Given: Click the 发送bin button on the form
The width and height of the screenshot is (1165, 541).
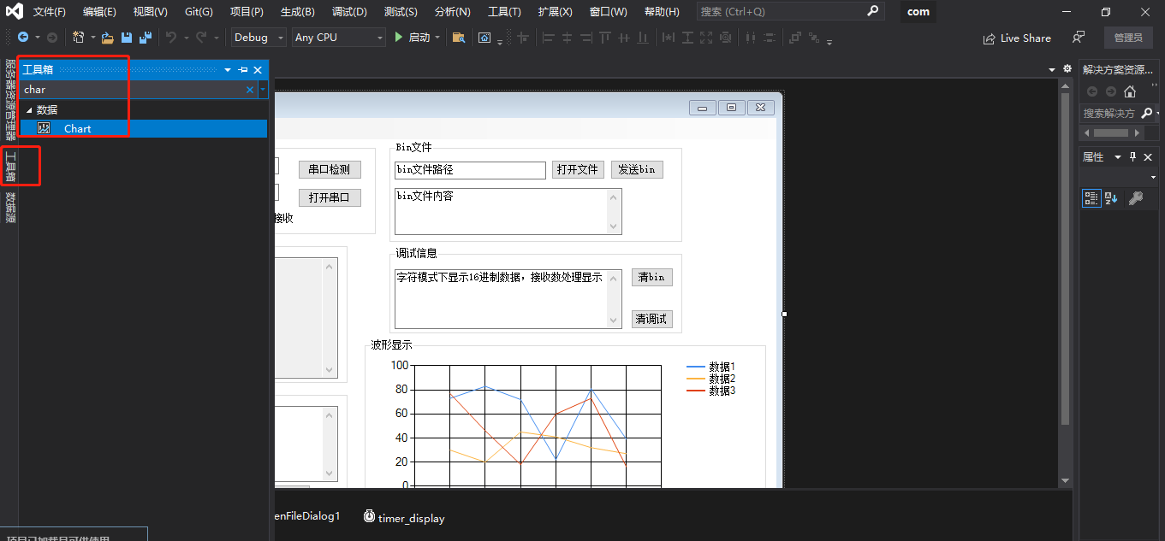Looking at the screenshot, I should click(637, 169).
